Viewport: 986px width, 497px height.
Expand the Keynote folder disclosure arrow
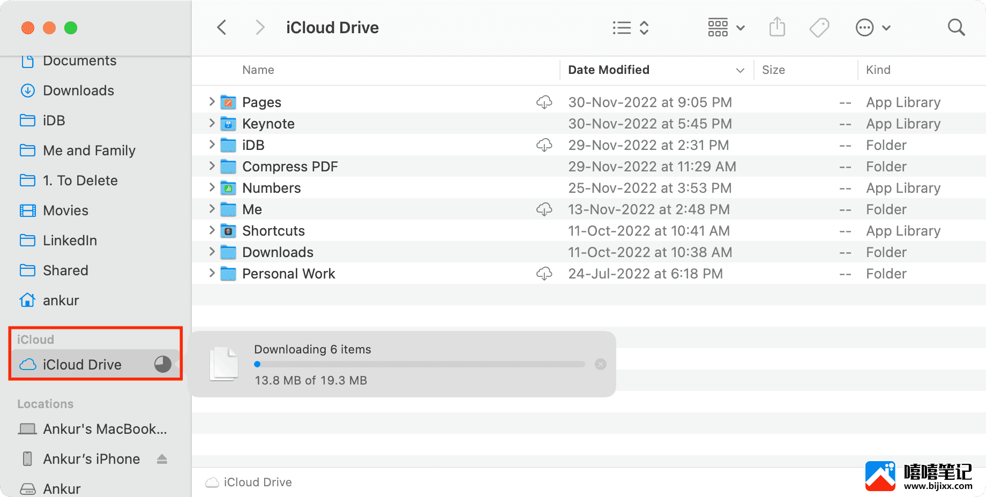pos(212,123)
